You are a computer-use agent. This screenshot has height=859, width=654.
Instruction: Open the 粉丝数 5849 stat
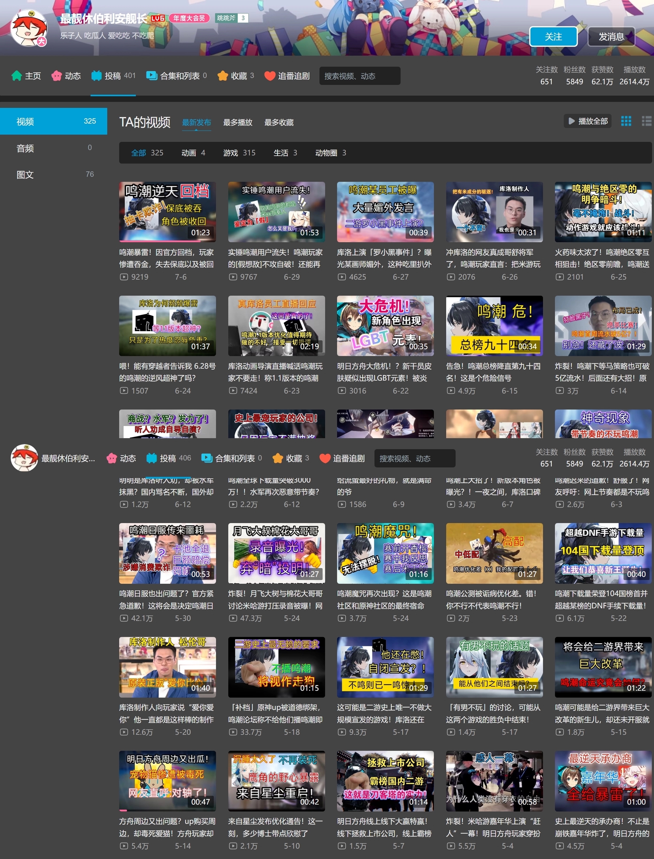point(574,76)
